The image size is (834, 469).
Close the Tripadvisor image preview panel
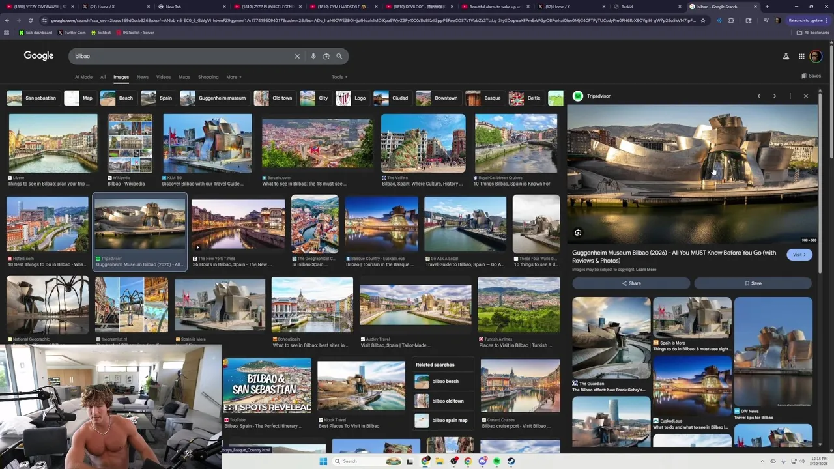pos(805,96)
